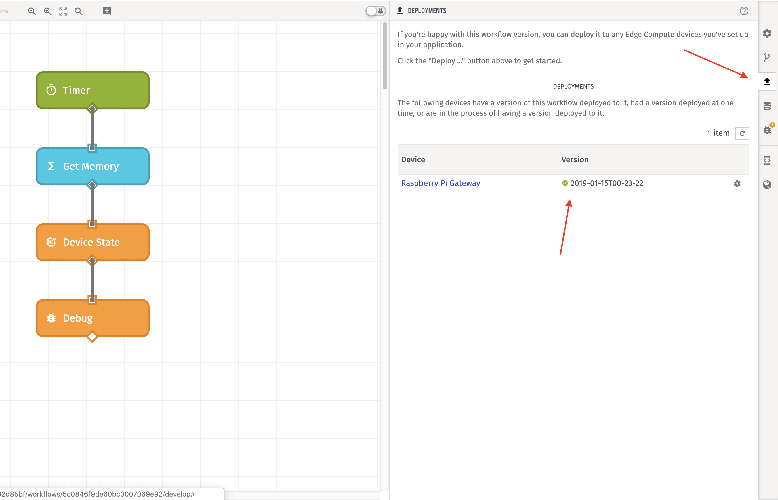Click the Get Memory sigma icon

coord(51,166)
